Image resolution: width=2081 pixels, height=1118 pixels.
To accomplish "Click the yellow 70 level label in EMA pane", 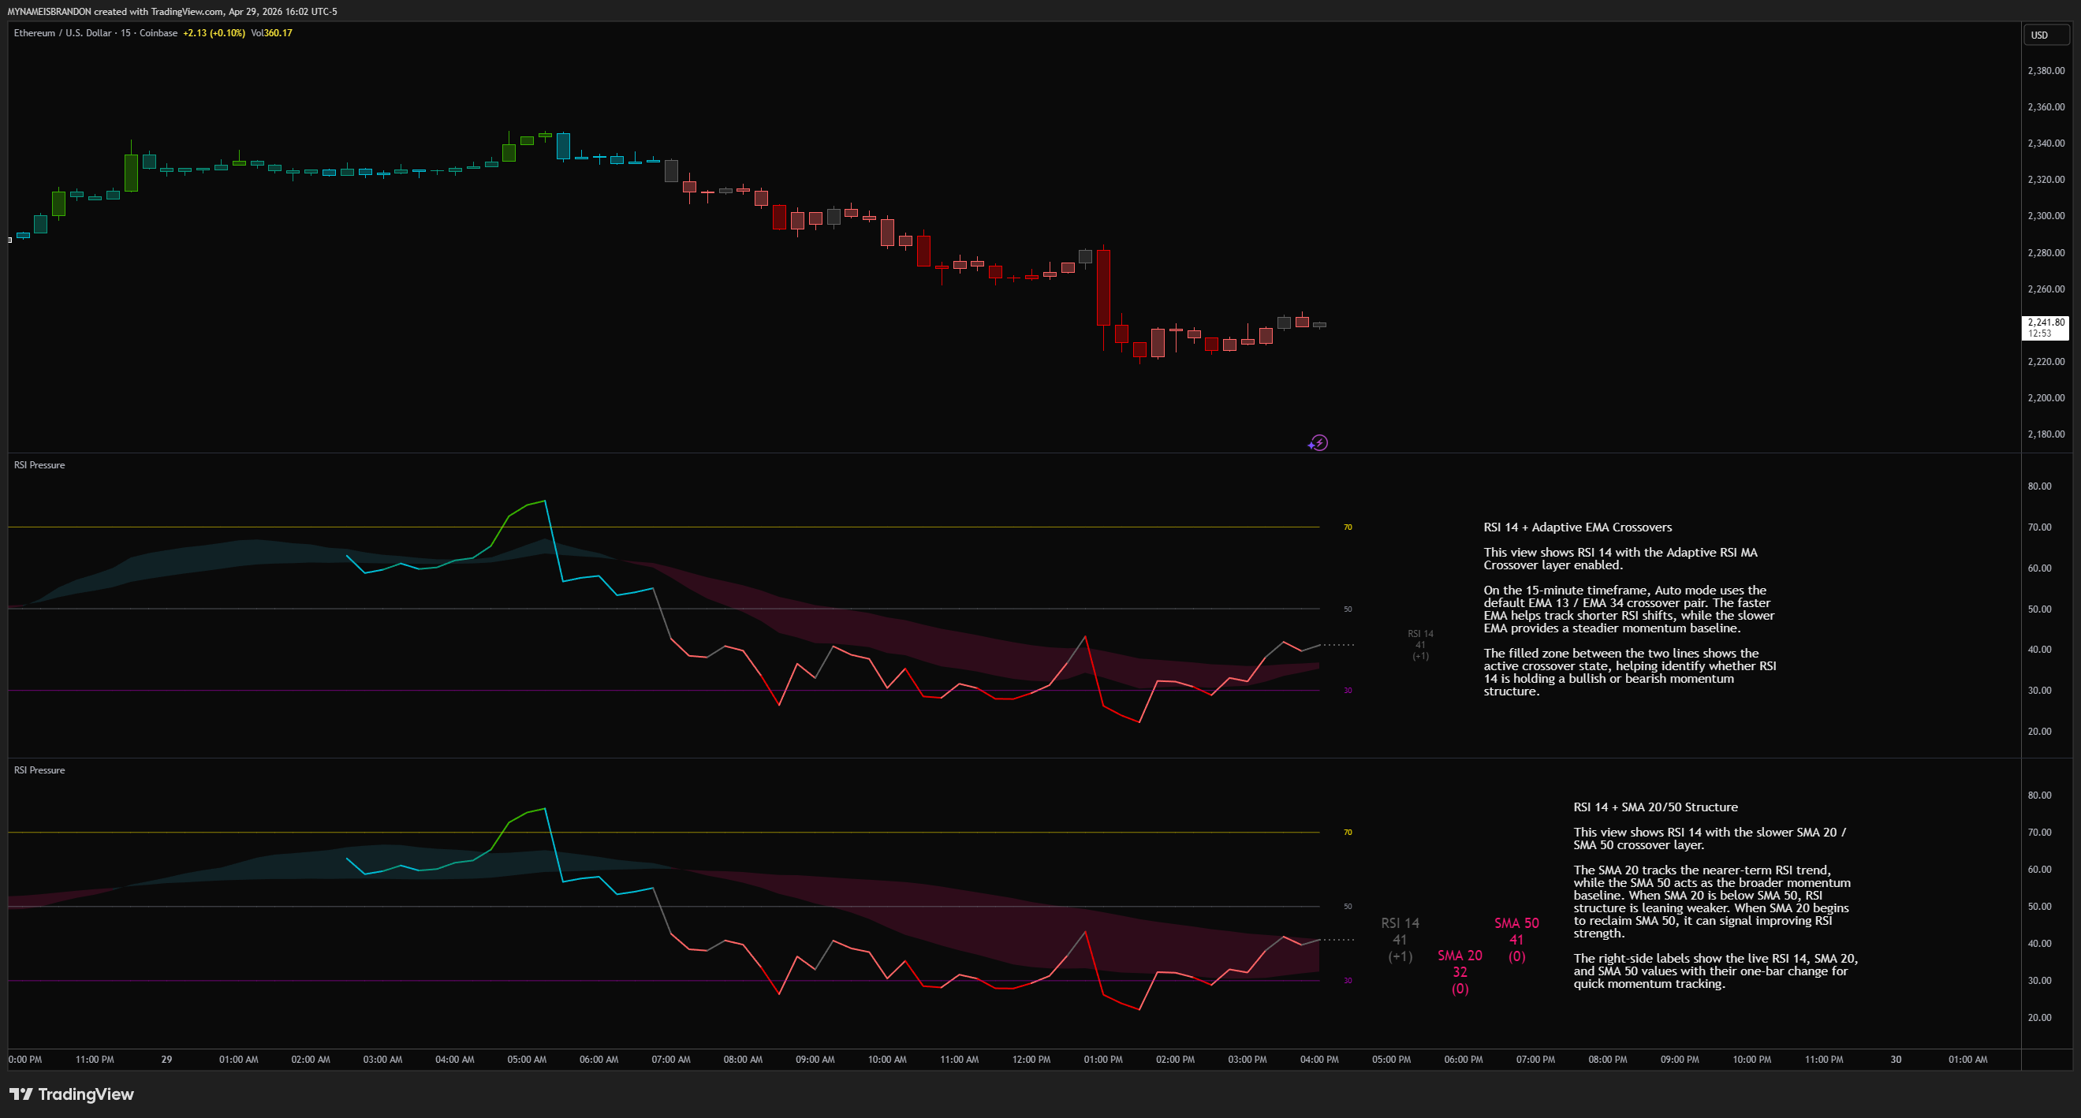I will pos(1348,527).
